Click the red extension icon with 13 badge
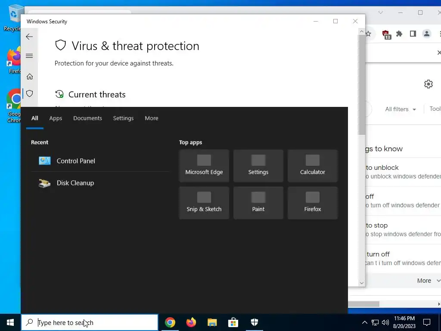441x331 pixels. pos(386,34)
